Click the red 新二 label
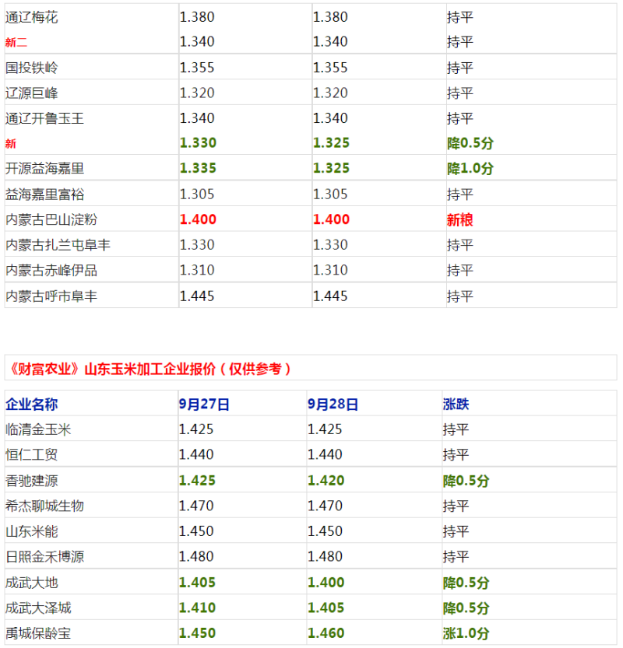This screenshot has width=623, height=648. 16,42
